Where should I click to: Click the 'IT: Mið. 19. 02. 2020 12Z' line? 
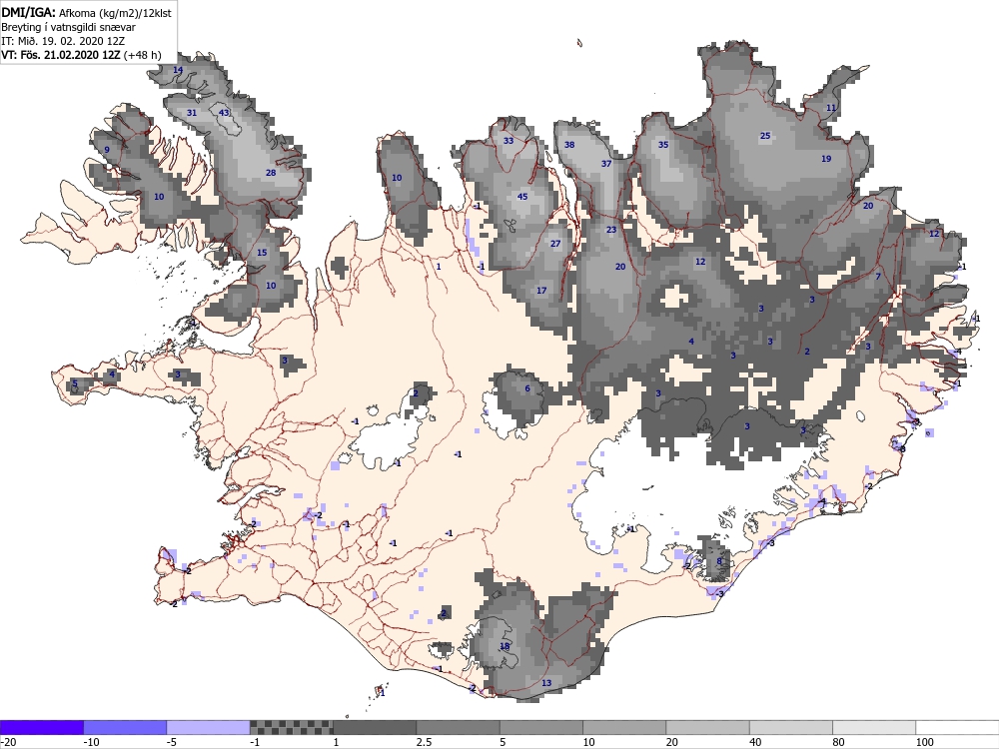(x=63, y=41)
